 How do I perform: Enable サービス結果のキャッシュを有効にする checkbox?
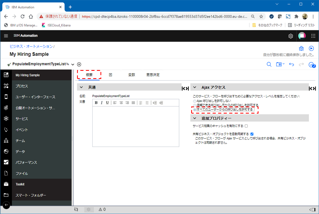tap(246, 126)
